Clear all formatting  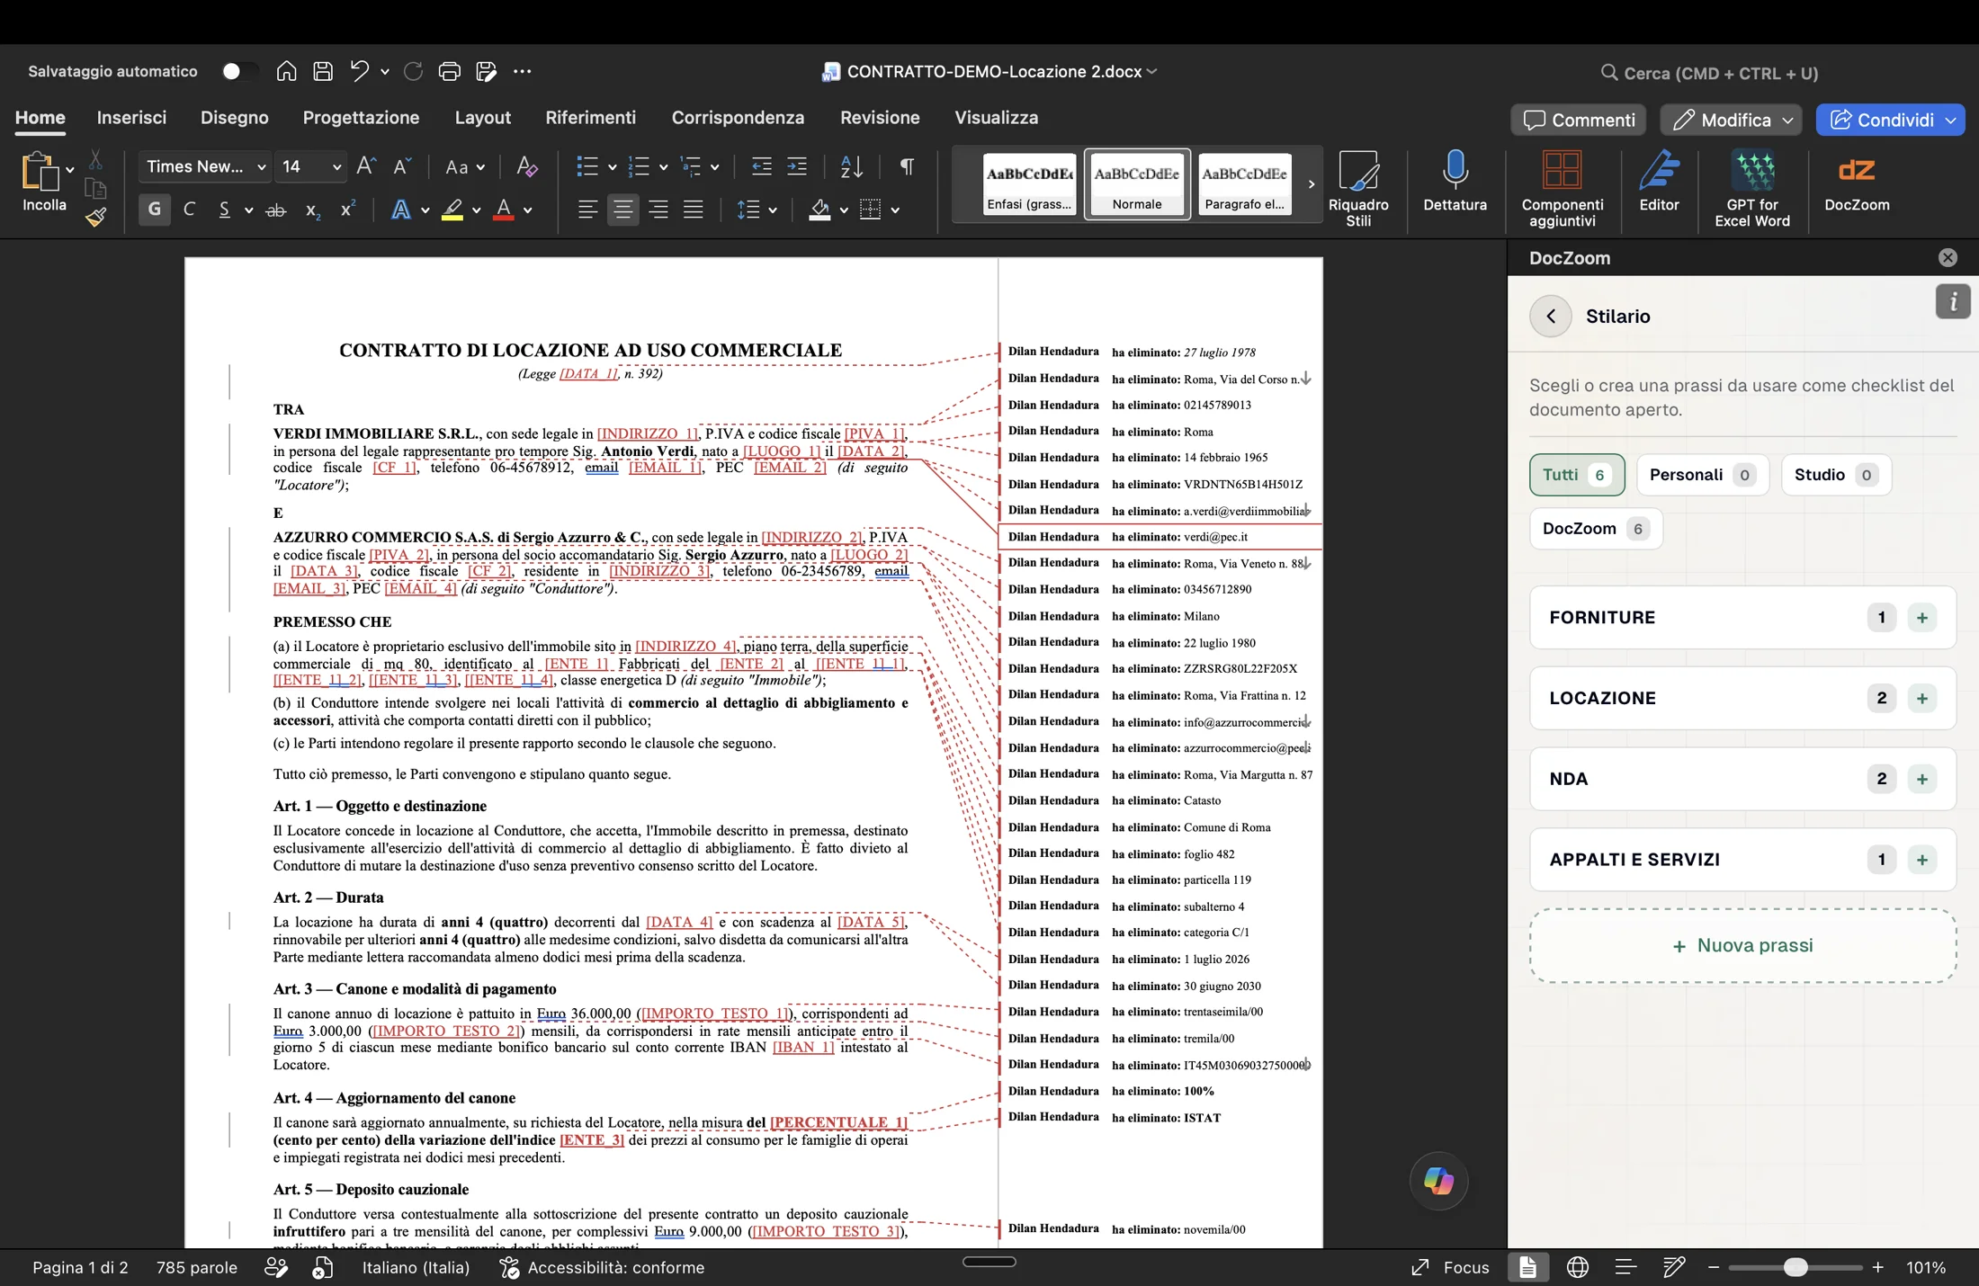tap(527, 166)
